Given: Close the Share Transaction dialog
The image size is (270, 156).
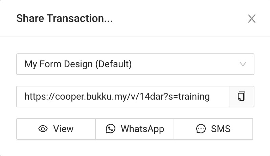Looking at the screenshot, I should [251, 19].
